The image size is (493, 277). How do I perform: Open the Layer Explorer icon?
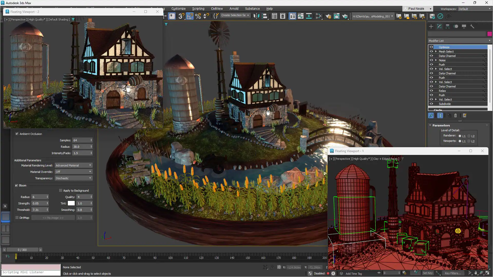click(x=283, y=16)
